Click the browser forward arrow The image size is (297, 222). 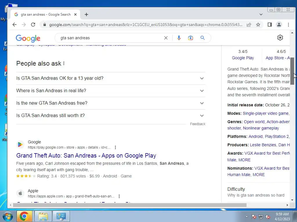tap(24, 25)
